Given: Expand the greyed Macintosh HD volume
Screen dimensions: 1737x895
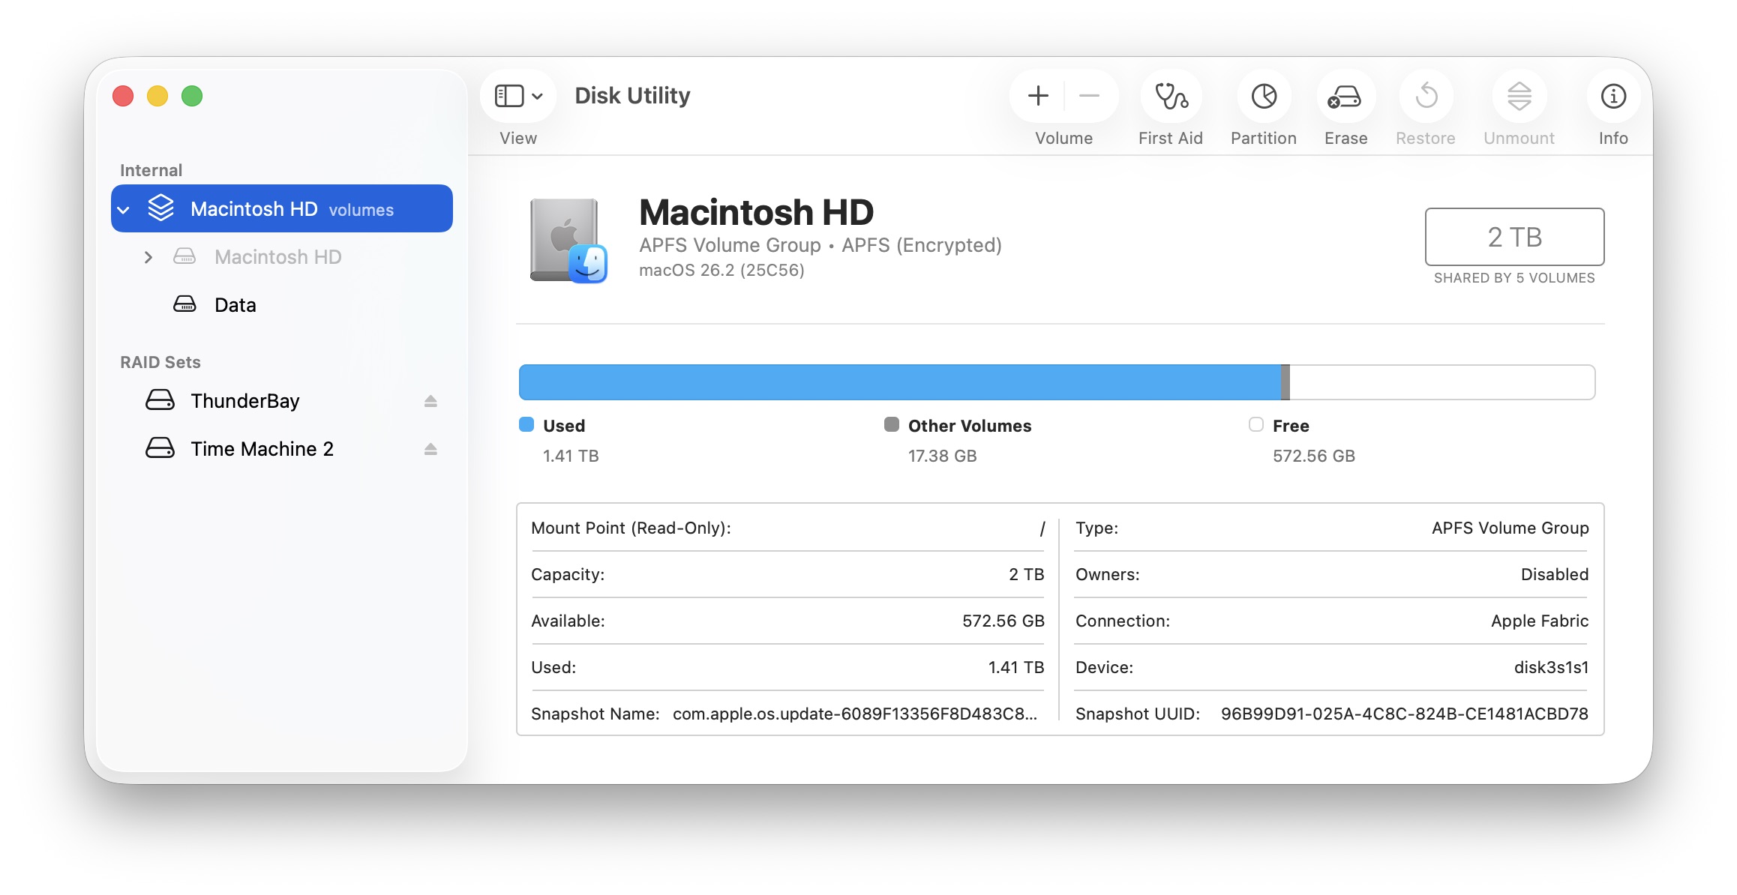Looking at the screenshot, I should (148, 257).
